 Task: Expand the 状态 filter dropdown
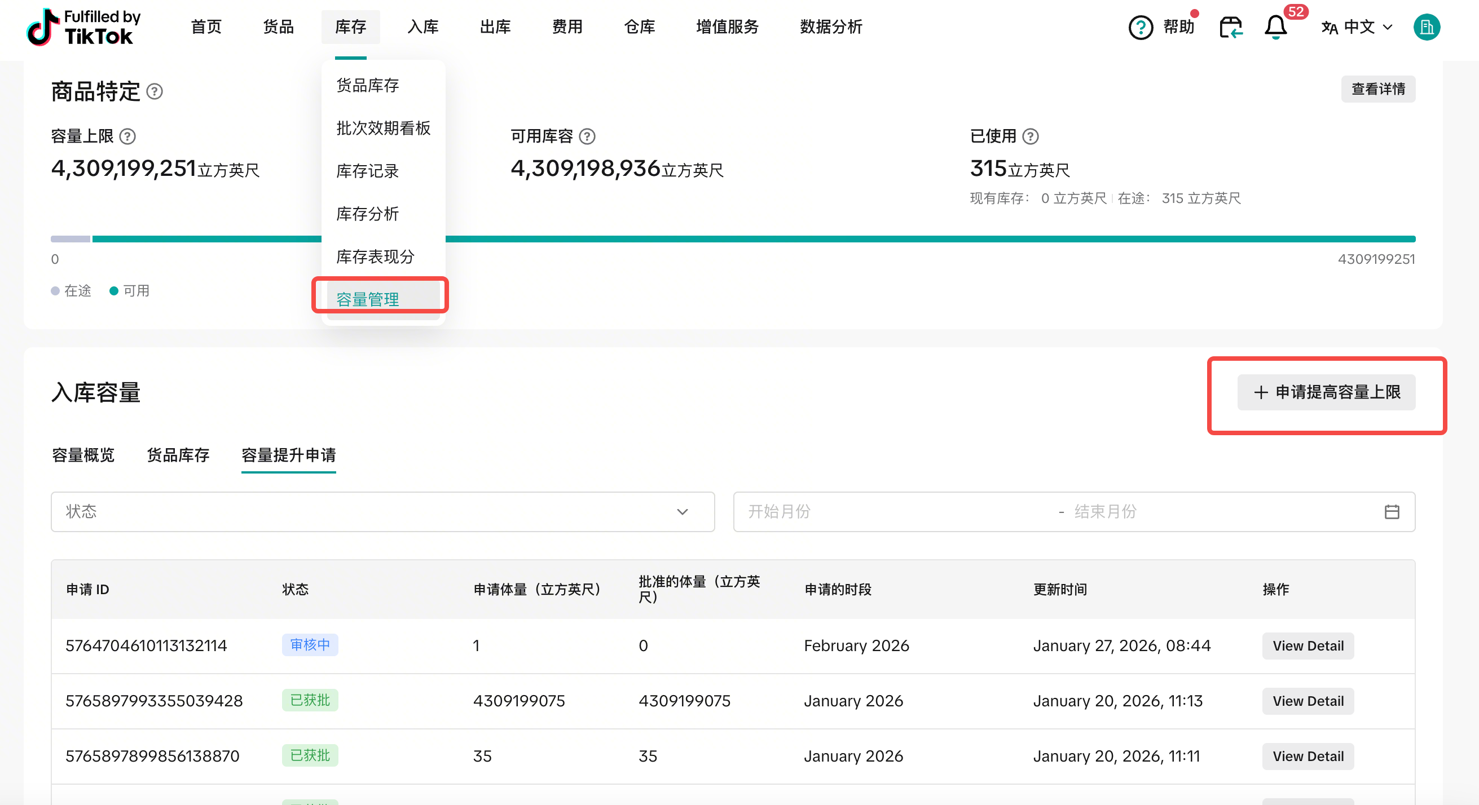point(382,512)
